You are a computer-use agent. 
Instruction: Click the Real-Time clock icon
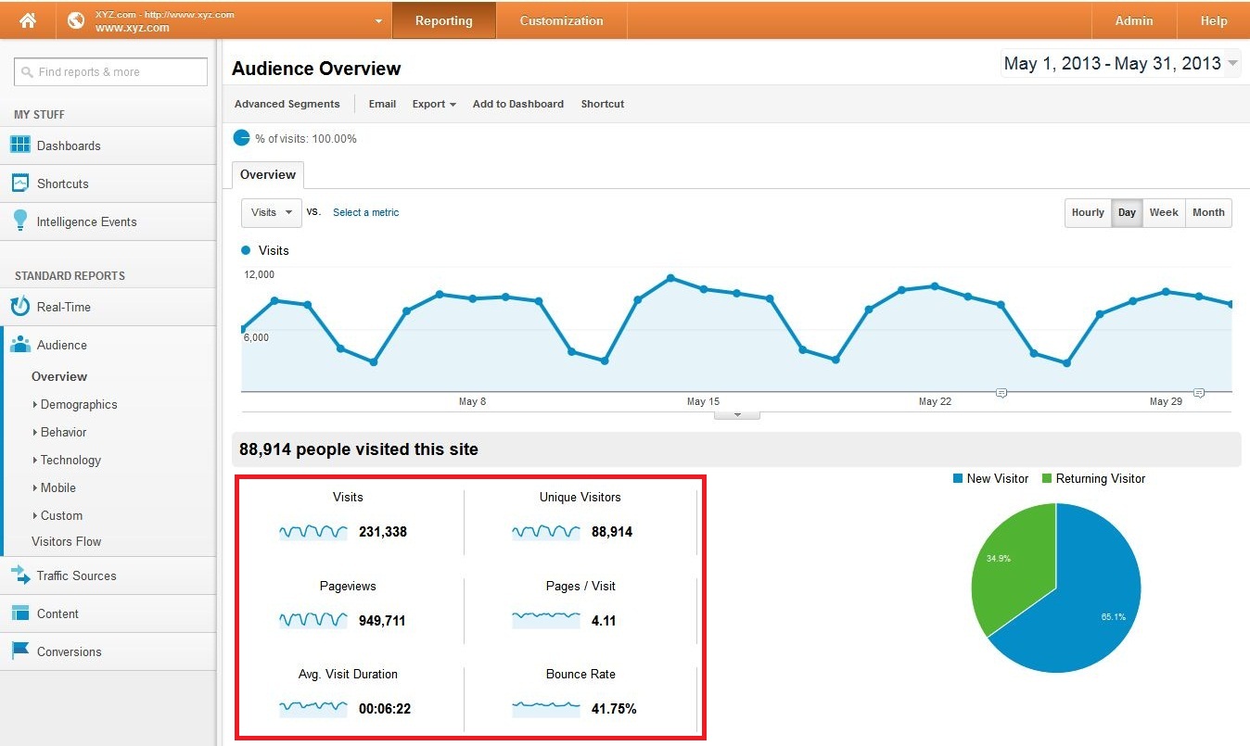pyautogui.click(x=20, y=307)
